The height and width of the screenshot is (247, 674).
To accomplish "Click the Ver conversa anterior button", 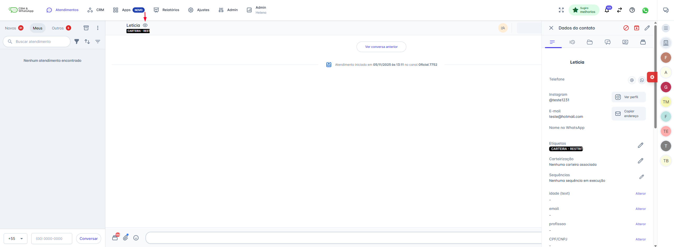I will click(x=381, y=47).
